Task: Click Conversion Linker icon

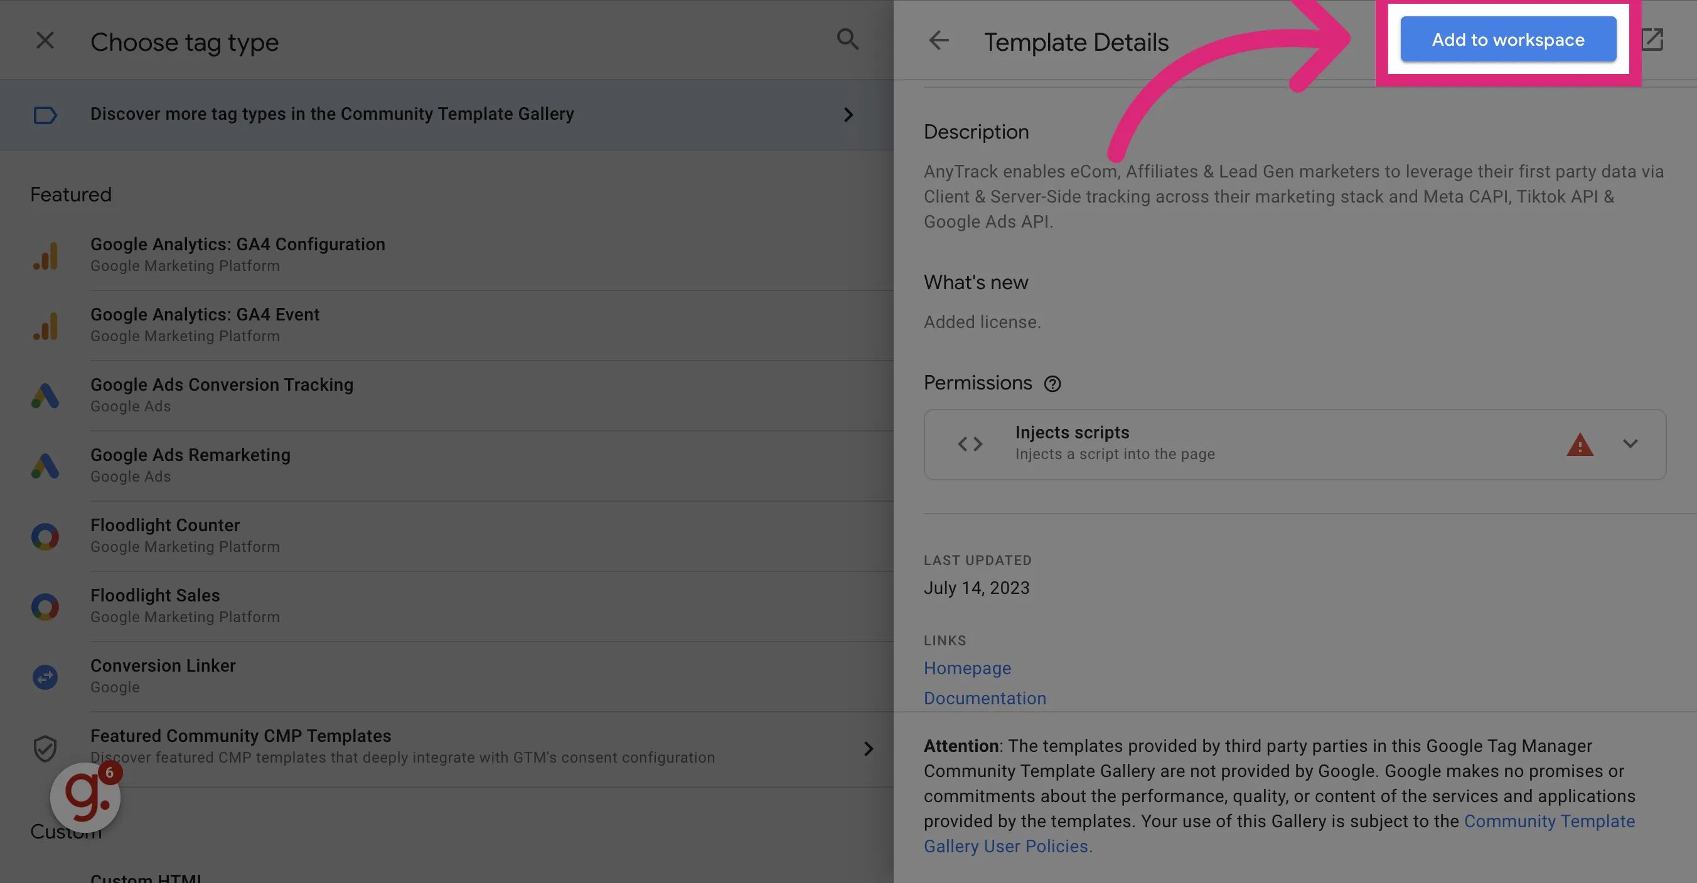Action: pyautogui.click(x=45, y=677)
